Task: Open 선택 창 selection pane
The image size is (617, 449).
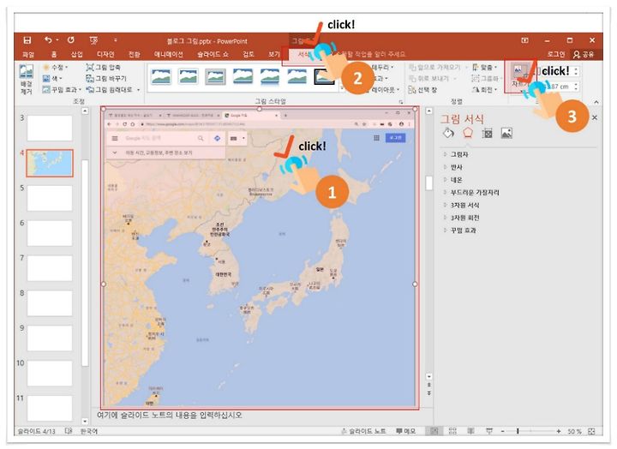Action: coord(423,90)
